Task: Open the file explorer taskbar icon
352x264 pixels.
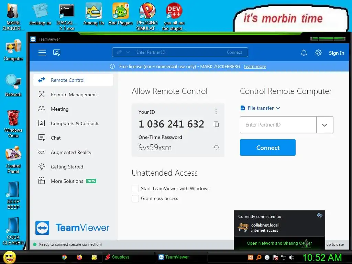Action: click(x=94, y=257)
